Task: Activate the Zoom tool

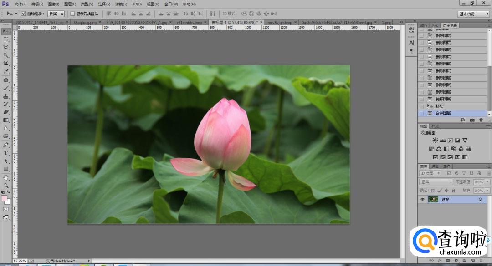Action: pyautogui.click(x=6, y=186)
